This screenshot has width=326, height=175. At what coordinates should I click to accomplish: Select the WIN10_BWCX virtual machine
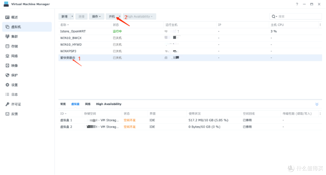[190, 38]
